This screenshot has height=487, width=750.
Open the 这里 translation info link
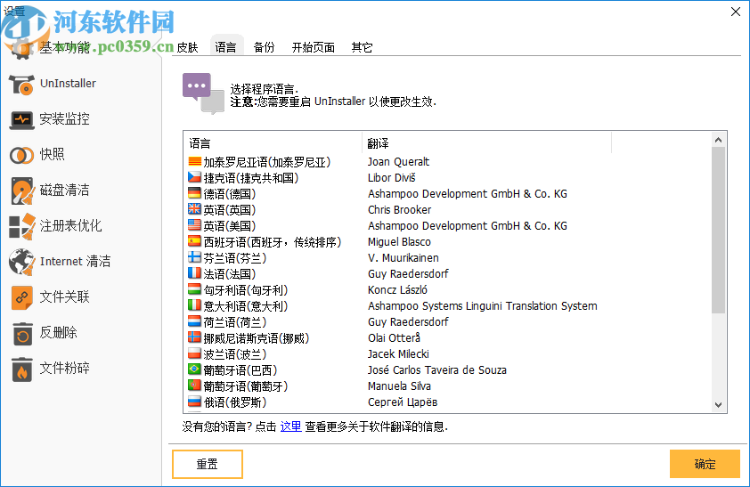click(290, 426)
